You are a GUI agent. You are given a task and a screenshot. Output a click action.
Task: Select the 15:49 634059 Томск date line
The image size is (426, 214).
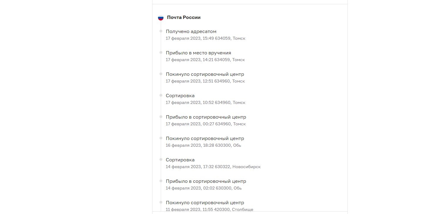[x=205, y=39]
